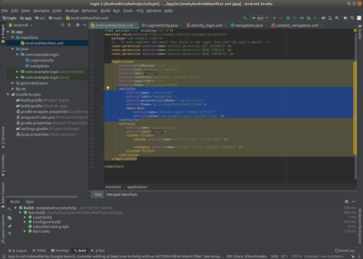Screen dimensions: 363x259
Task: Click the Make Project hammer in the toolbar
Action: (245, 18)
